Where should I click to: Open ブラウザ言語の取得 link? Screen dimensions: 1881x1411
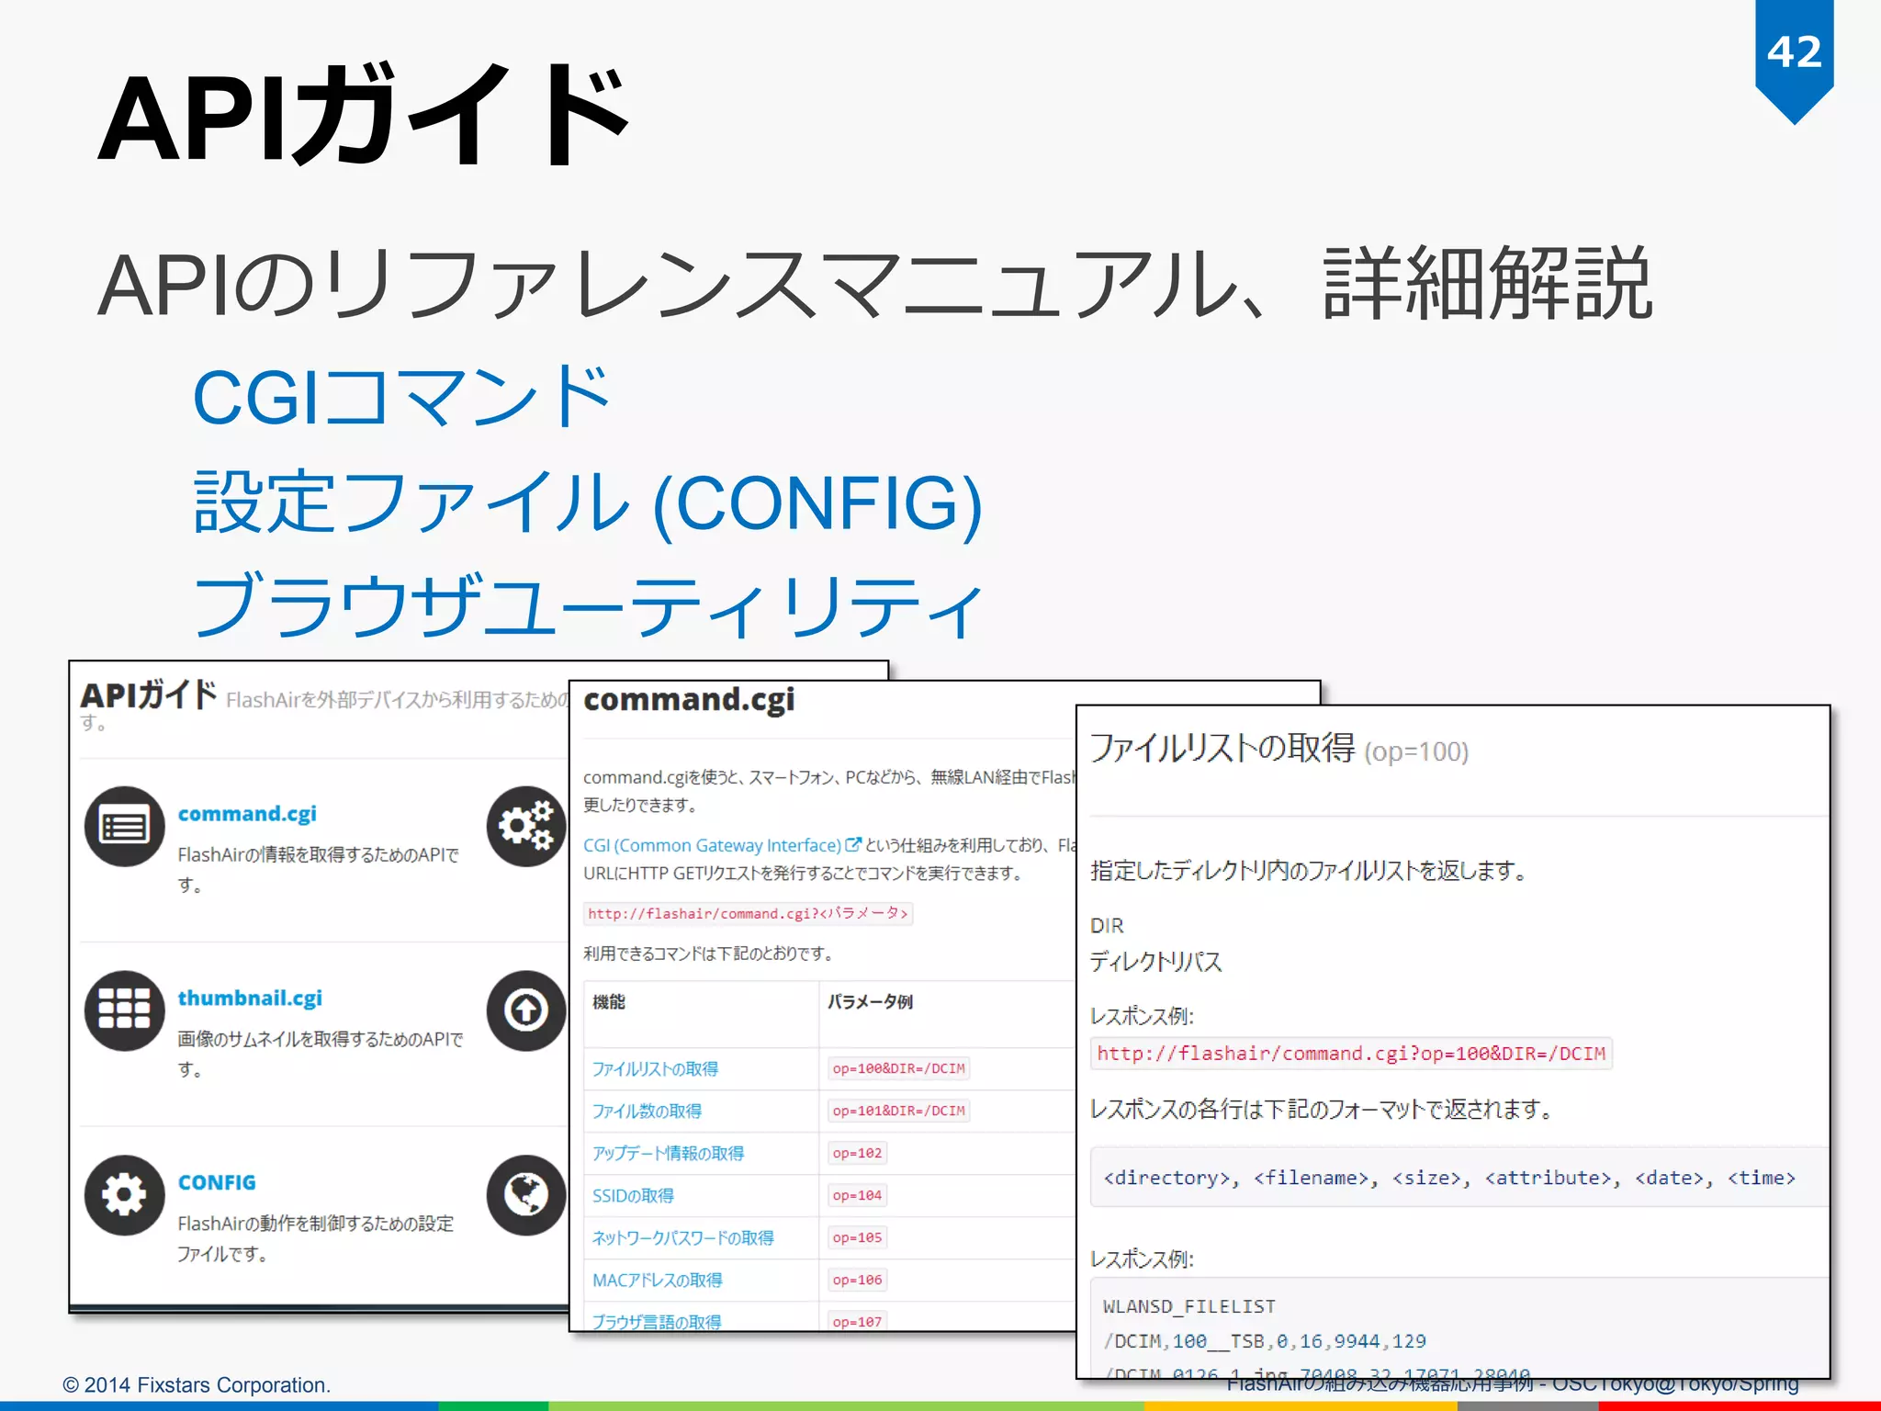pos(657,1321)
